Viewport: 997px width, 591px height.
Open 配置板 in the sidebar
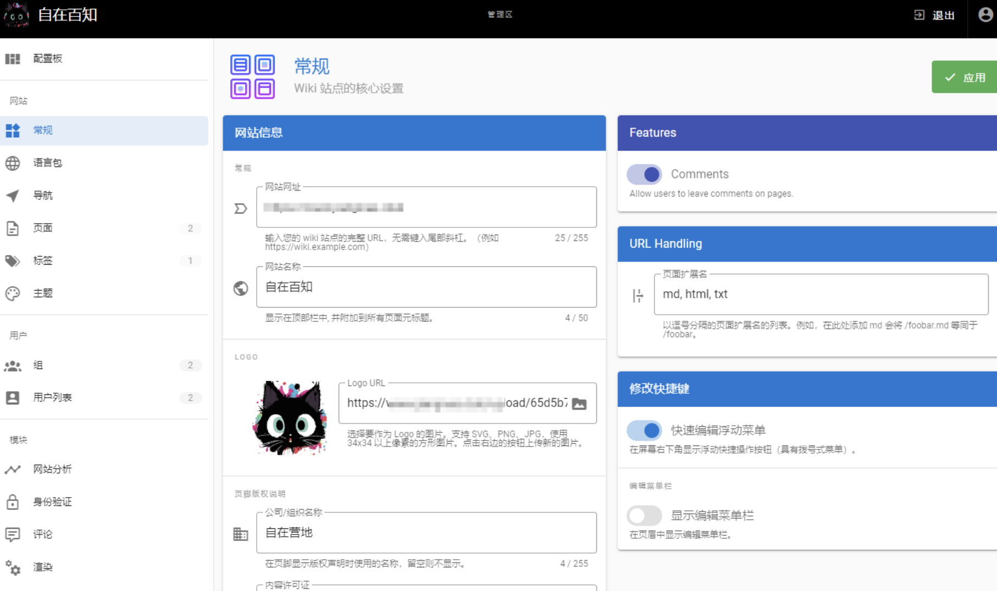tap(48, 59)
